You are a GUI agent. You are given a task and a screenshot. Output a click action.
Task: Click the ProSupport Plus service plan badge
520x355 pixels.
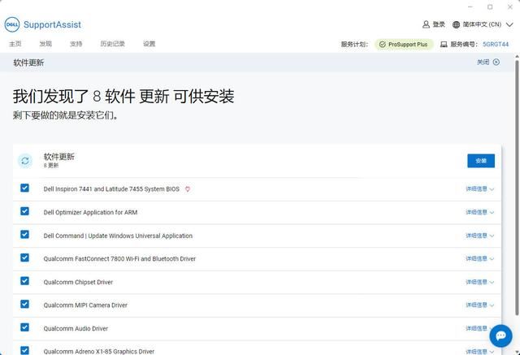pyautogui.click(x=404, y=44)
